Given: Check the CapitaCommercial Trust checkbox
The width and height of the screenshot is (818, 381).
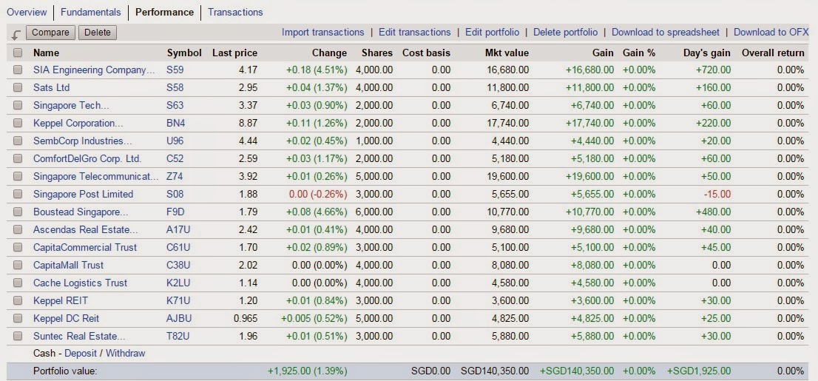Looking at the screenshot, I should tap(18, 247).
